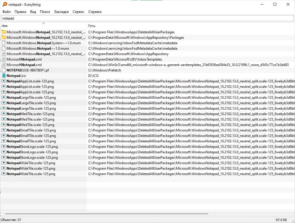
Task: Click the 97.0 КБ size in status bar
Action: tap(281, 220)
